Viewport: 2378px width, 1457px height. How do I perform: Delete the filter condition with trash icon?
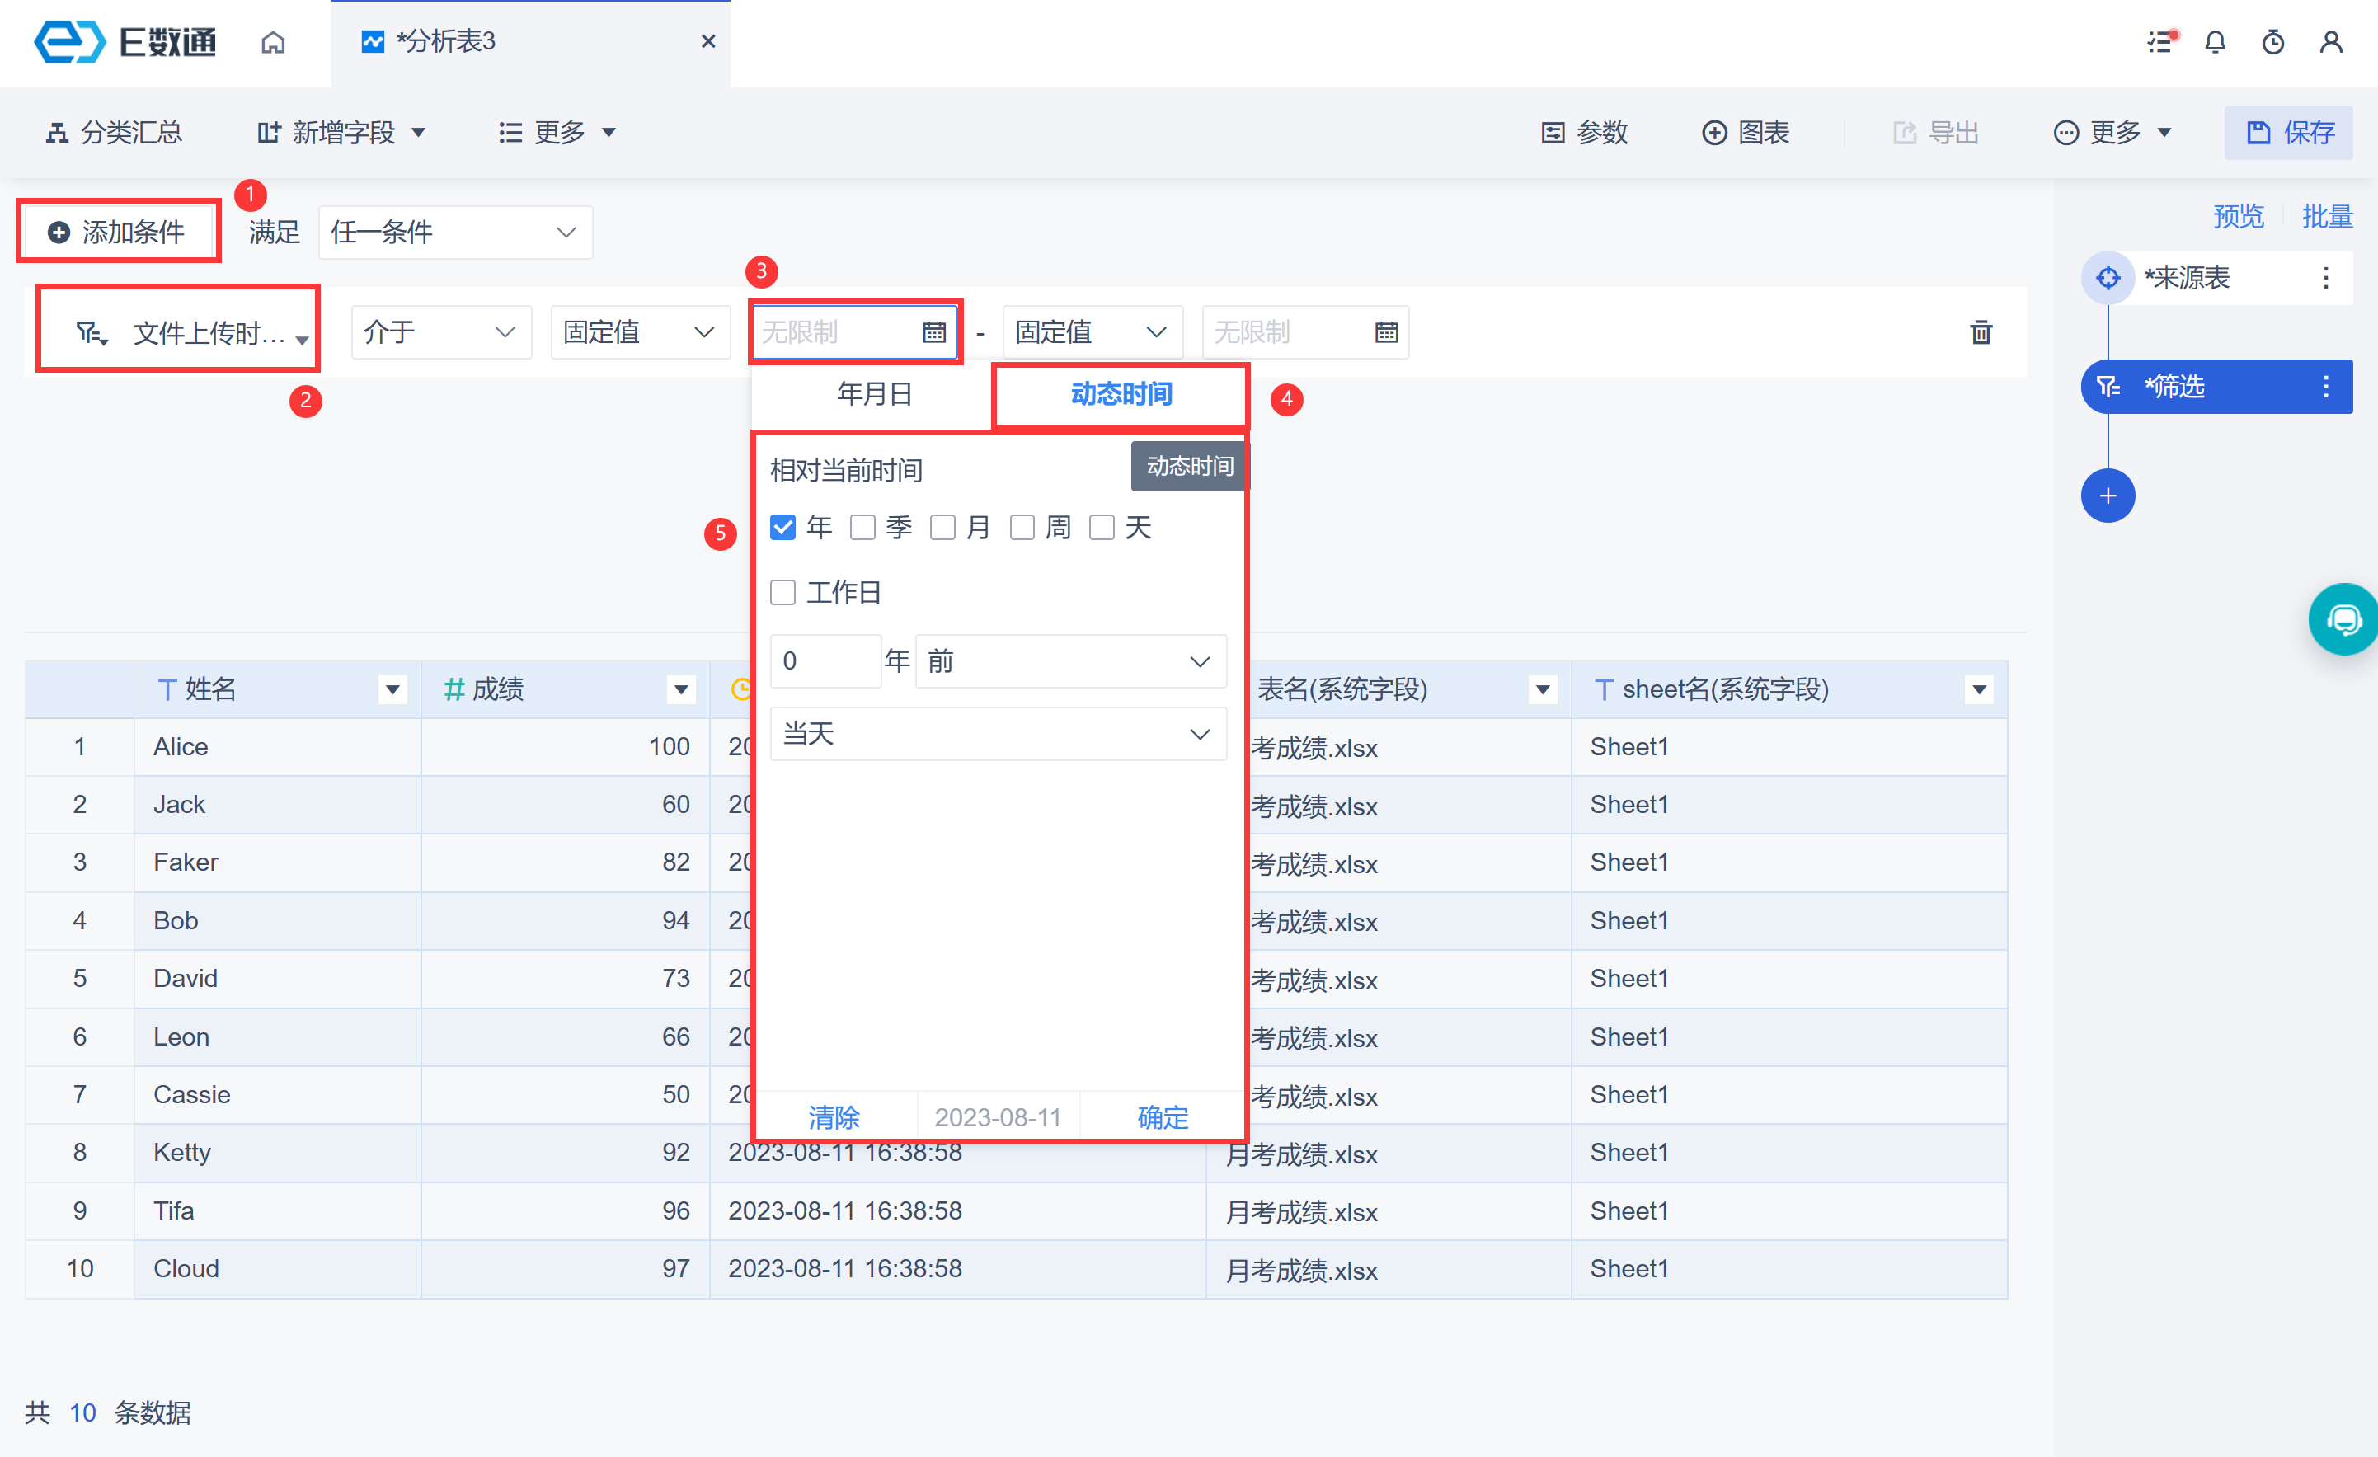coord(1981,332)
